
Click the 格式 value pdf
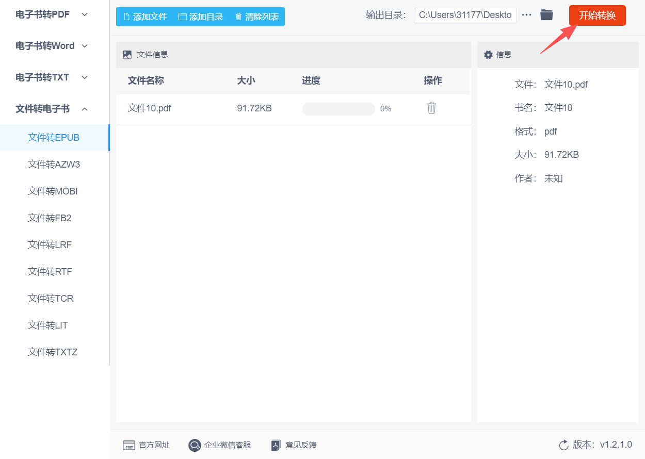[x=551, y=132]
